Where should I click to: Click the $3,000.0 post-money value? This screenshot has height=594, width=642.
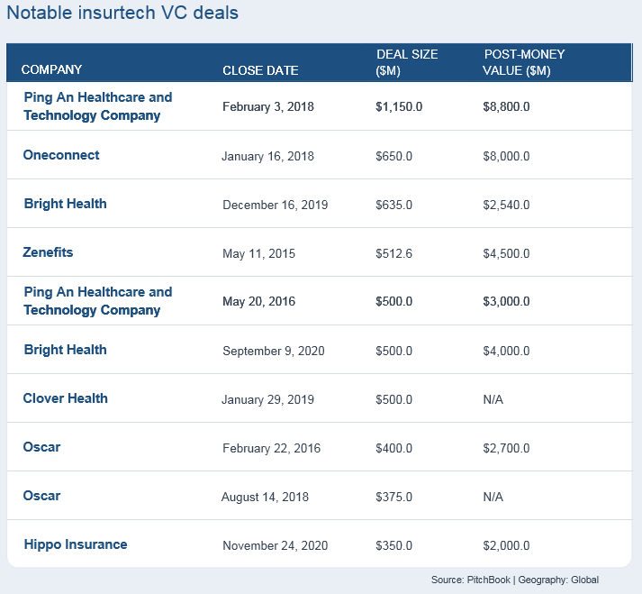[506, 301]
